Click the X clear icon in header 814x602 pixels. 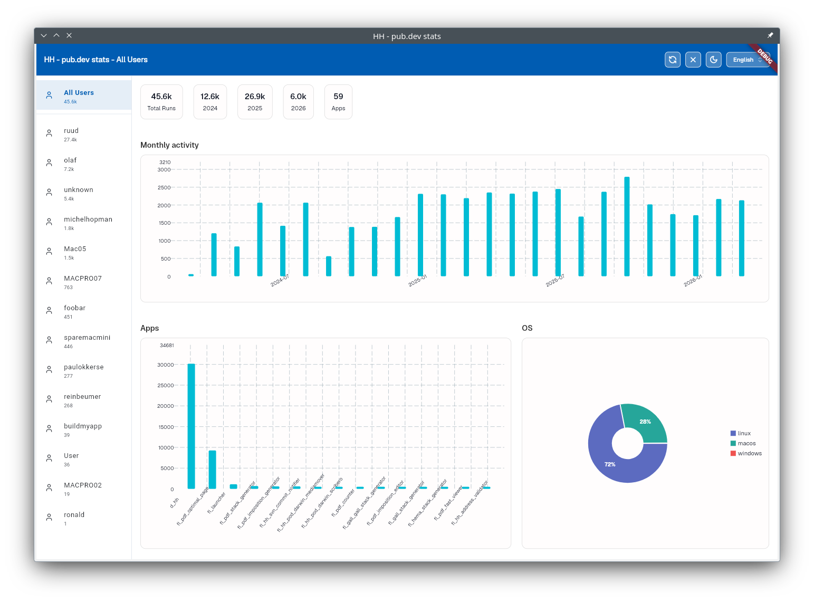point(693,60)
